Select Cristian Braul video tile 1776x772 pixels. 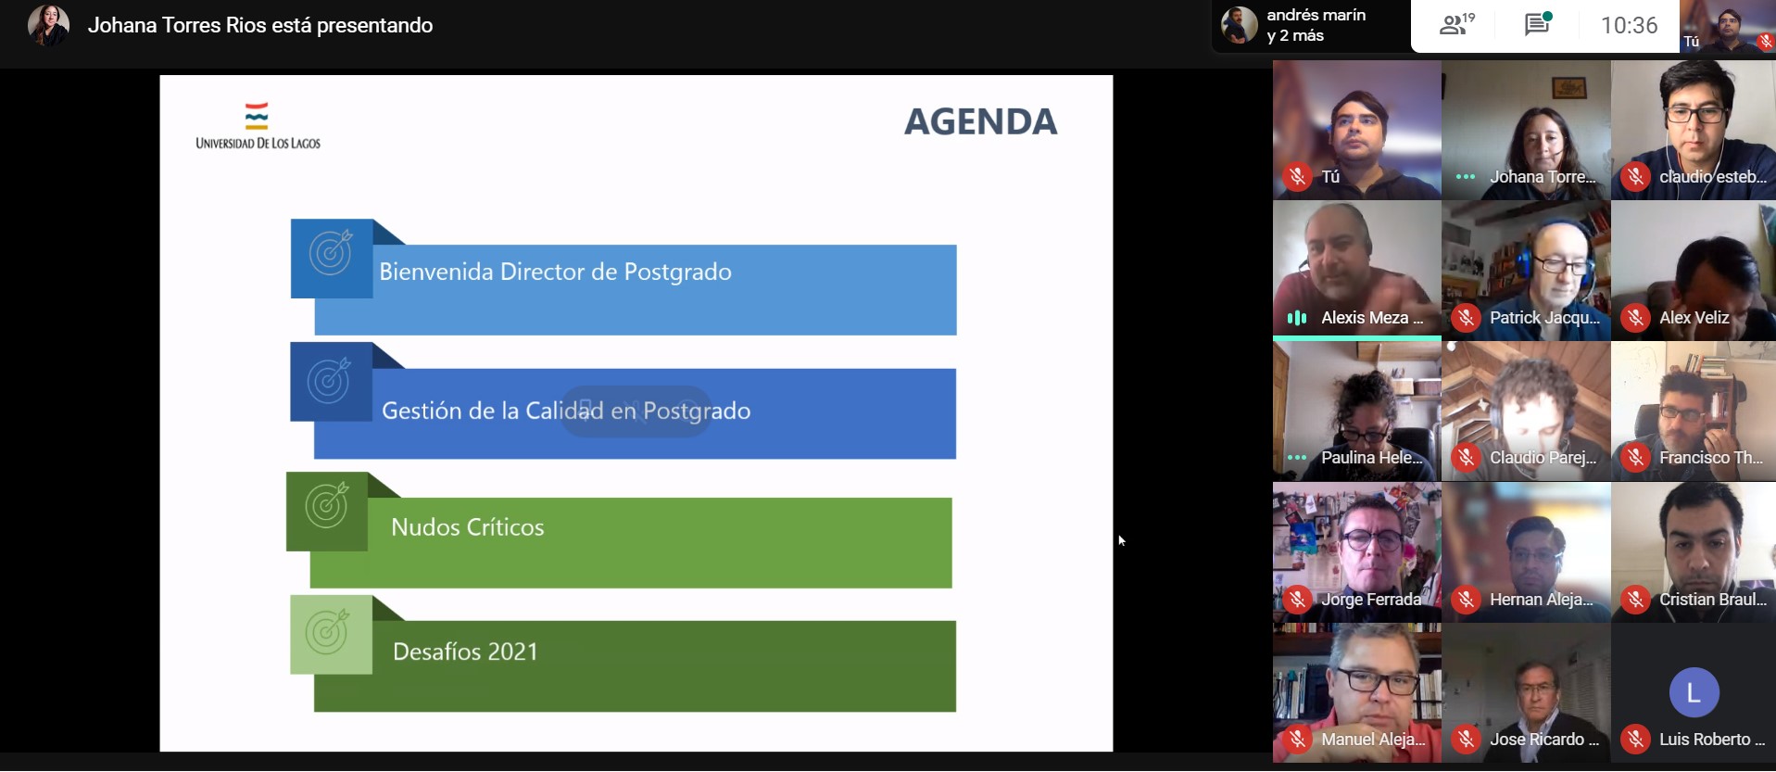(x=1694, y=552)
